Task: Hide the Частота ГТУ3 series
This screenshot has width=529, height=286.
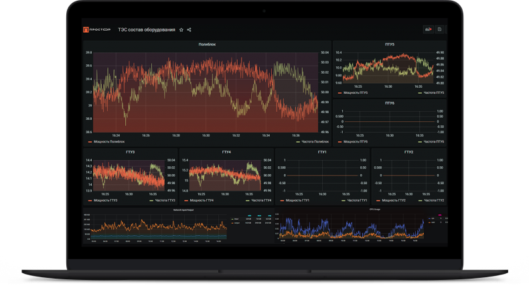Action: [x=164, y=200]
